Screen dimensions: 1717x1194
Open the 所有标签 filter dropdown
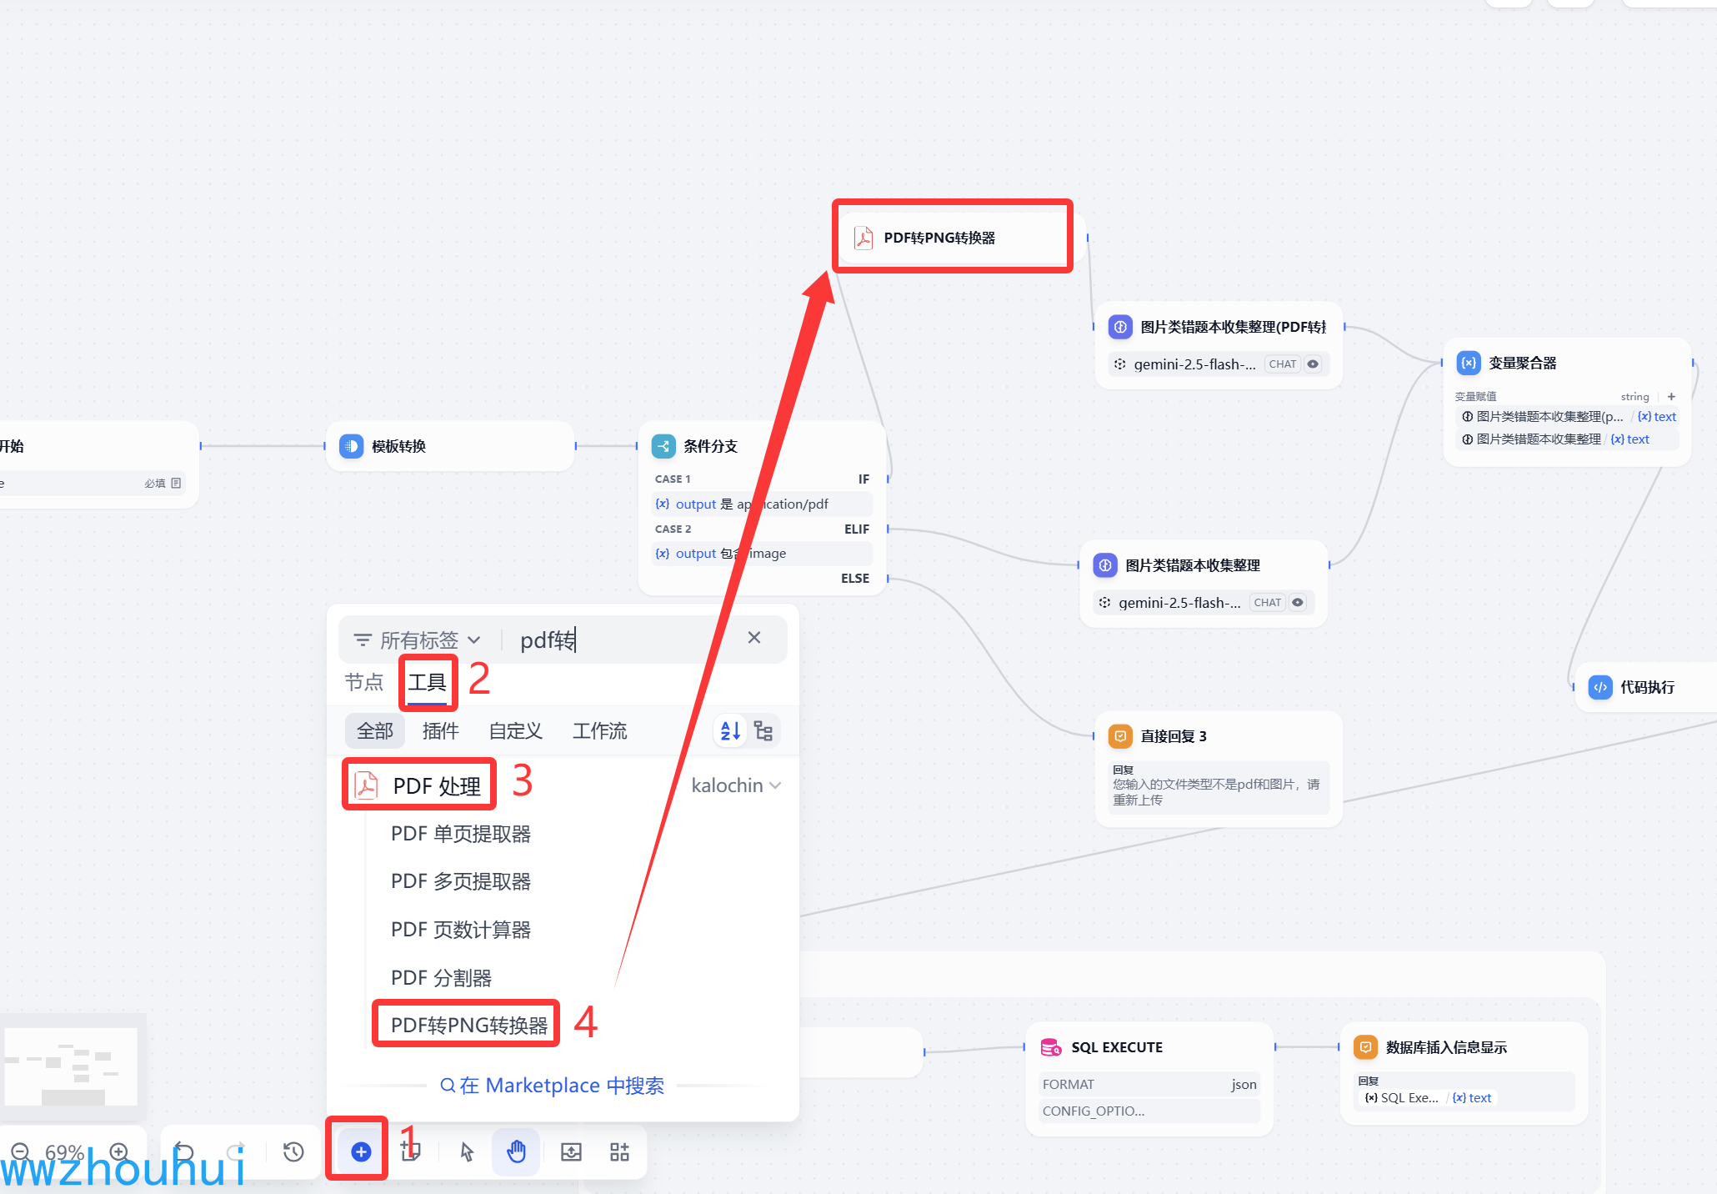418,640
